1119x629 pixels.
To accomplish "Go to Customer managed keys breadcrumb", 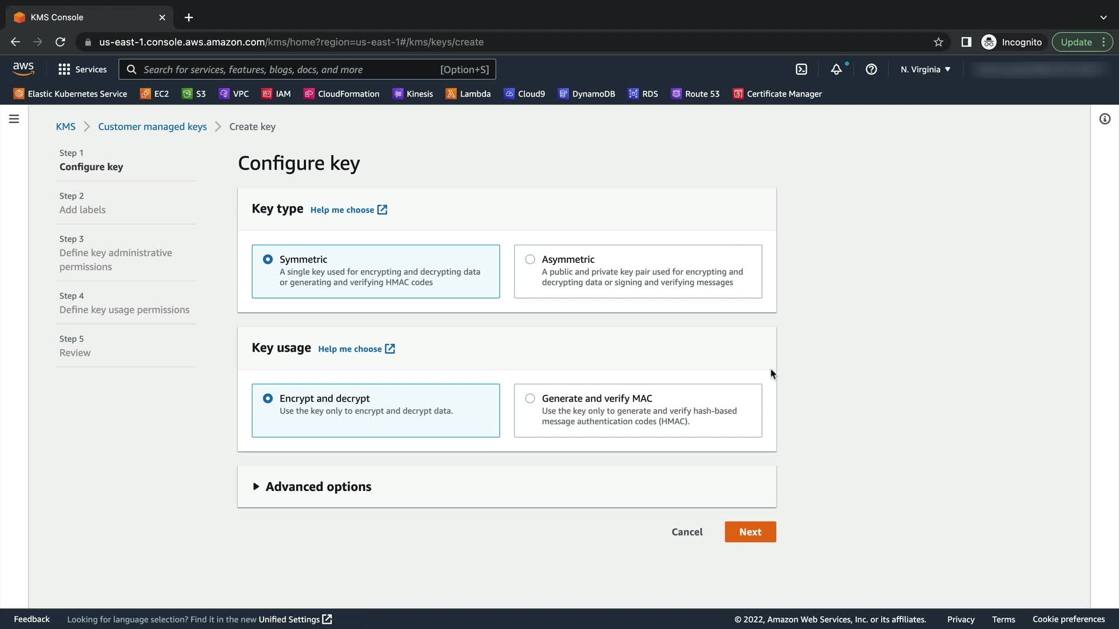I will tap(152, 127).
